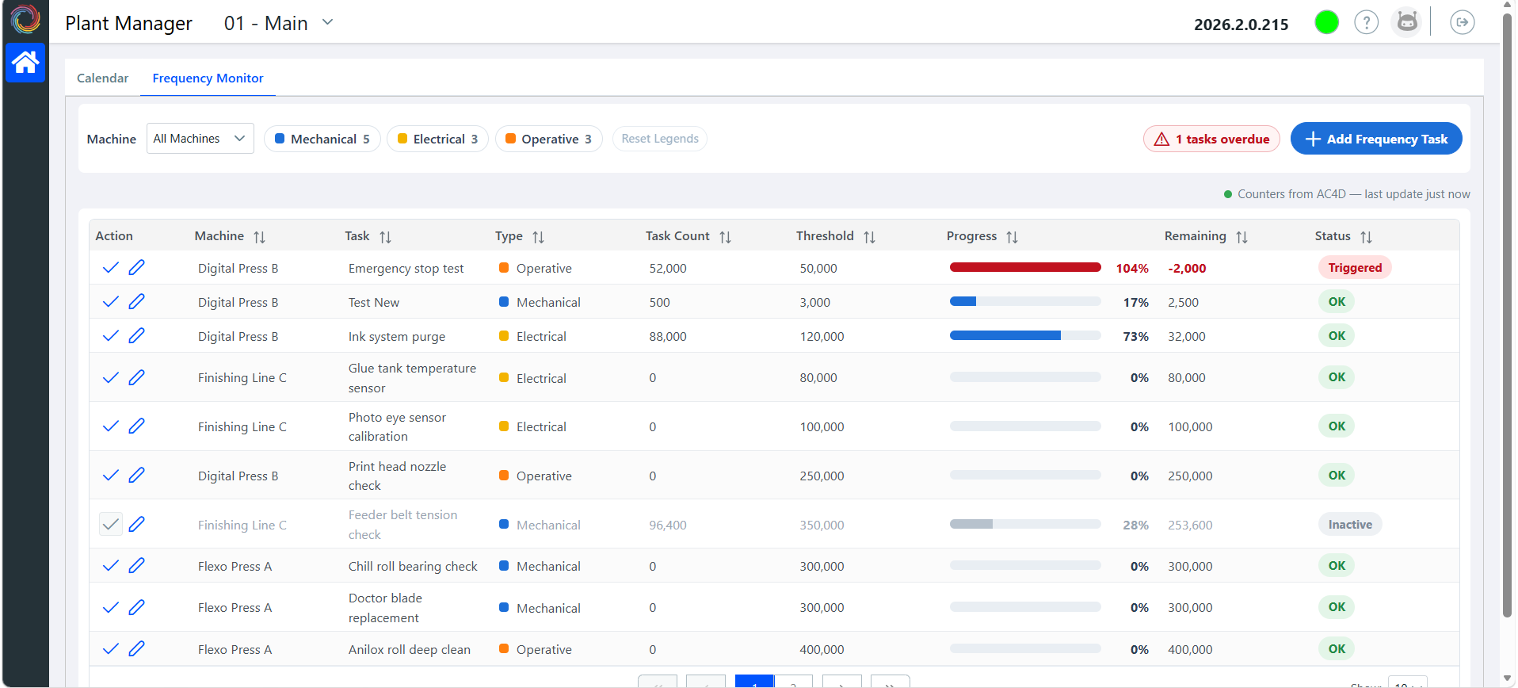Open the 1 tasks overdue alert
Viewport: 1518px width, 688px height.
click(1211, 139)
